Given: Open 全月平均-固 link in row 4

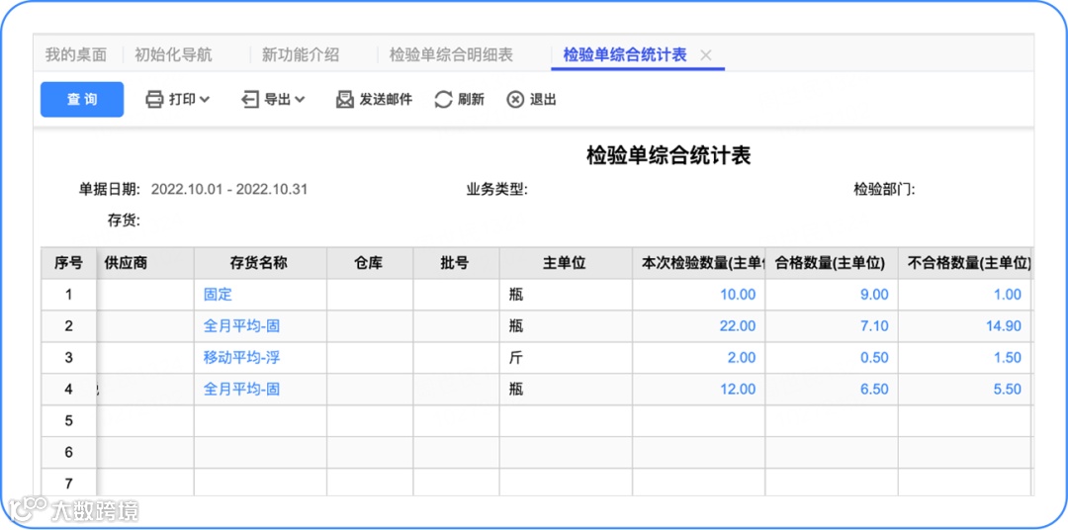Looking at the screenshot, I should pyautogui.click(x=242, y=389).
